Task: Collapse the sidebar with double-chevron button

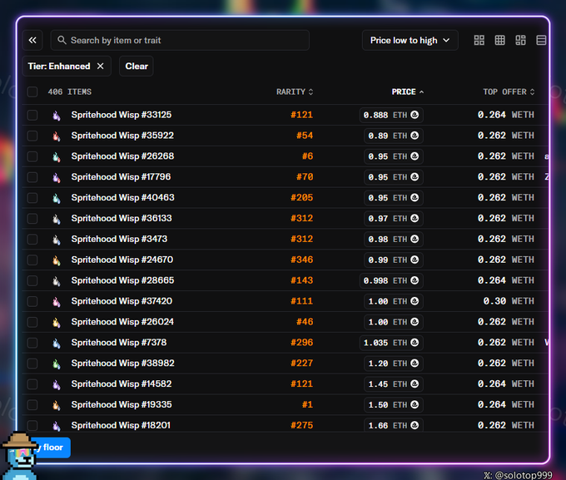Action: pos(32,40)
